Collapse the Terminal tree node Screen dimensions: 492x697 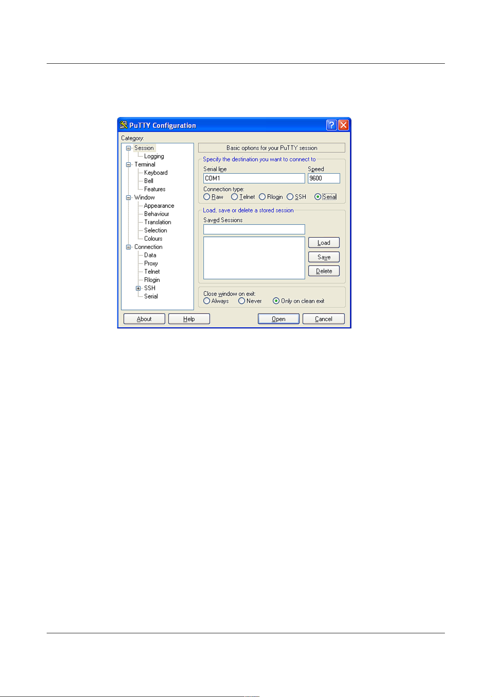pos(128,165)
